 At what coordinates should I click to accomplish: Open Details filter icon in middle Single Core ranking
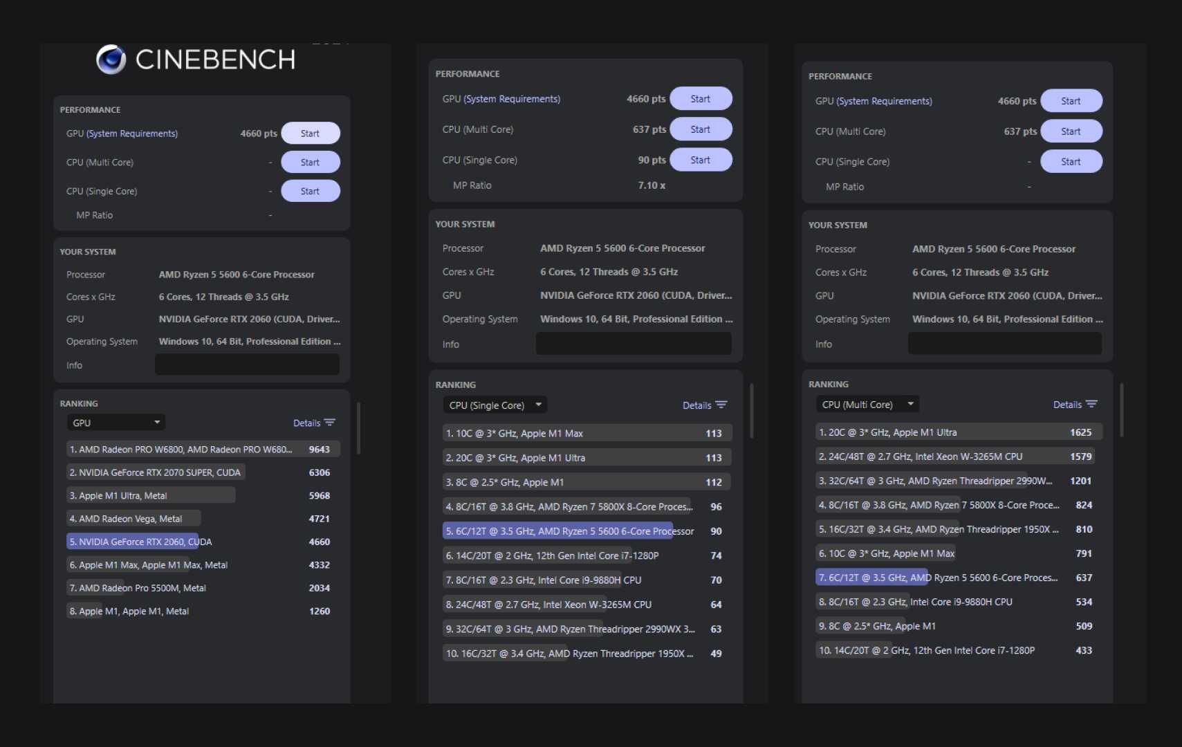(721, 405)
